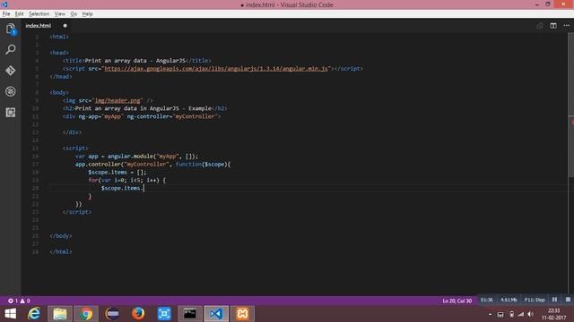574x322 pixels.
Task: Click the unsaved dot on the index.html tab
Action: point(65,26)
